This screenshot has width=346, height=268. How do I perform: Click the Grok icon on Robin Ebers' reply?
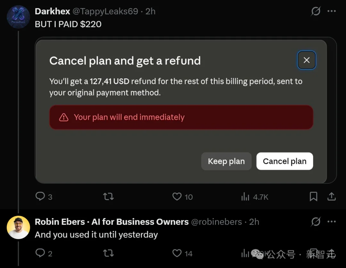pos(316,222)
